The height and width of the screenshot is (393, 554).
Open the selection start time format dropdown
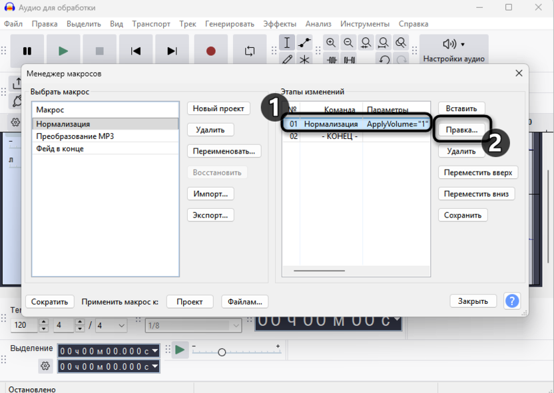(x=155, y=350)
